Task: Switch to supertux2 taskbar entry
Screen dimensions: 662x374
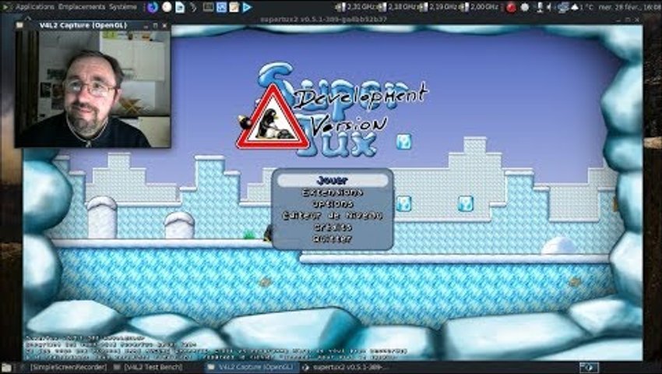Action: pos(345,367)
